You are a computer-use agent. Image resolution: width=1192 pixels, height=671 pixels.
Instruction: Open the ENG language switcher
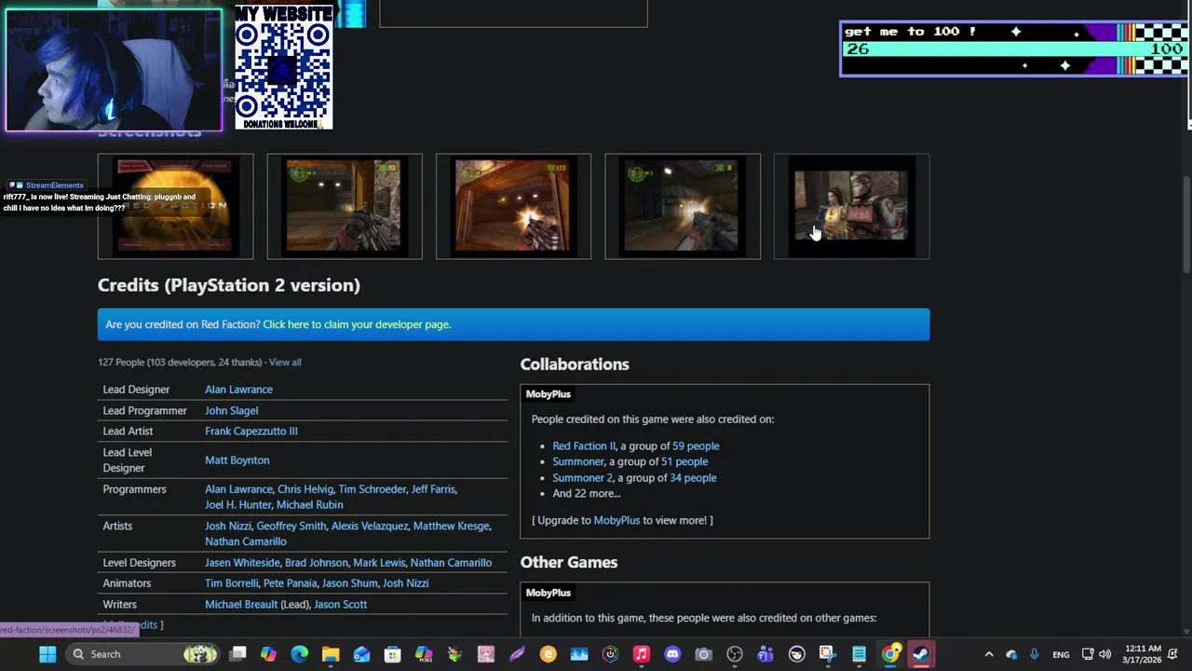coord(1061,655)
